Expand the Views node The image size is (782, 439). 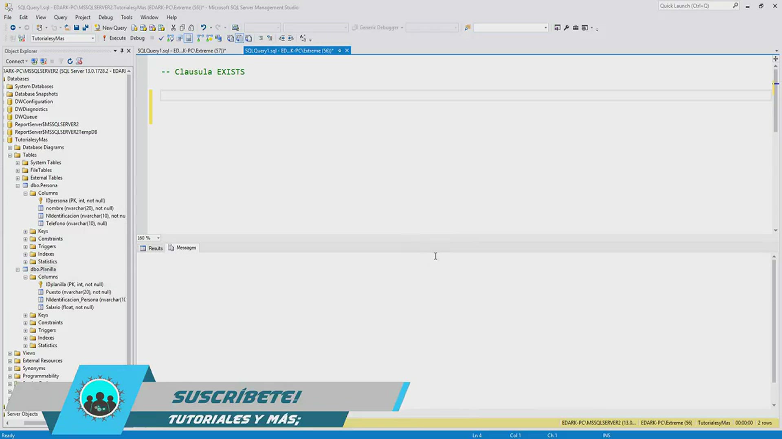pos(10,353)
